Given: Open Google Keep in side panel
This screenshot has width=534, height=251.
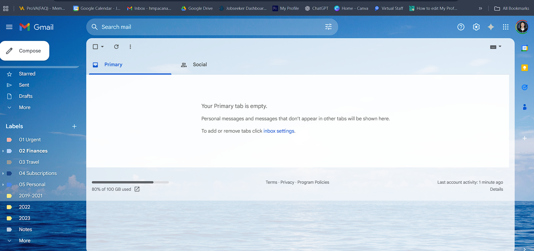Looking at the screenshot, I should (524, 68).
